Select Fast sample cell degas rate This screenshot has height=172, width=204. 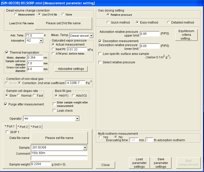pyautogui.click(x=34, y=95)
